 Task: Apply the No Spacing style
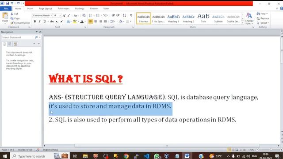pos(158,19)
